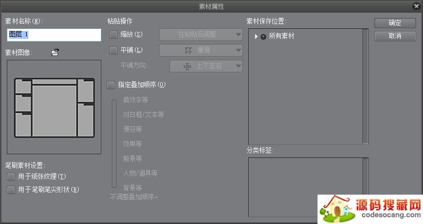Open the 重复 tiling mode dropdown
The image size is (423, 224).
(x=201, y=50)
